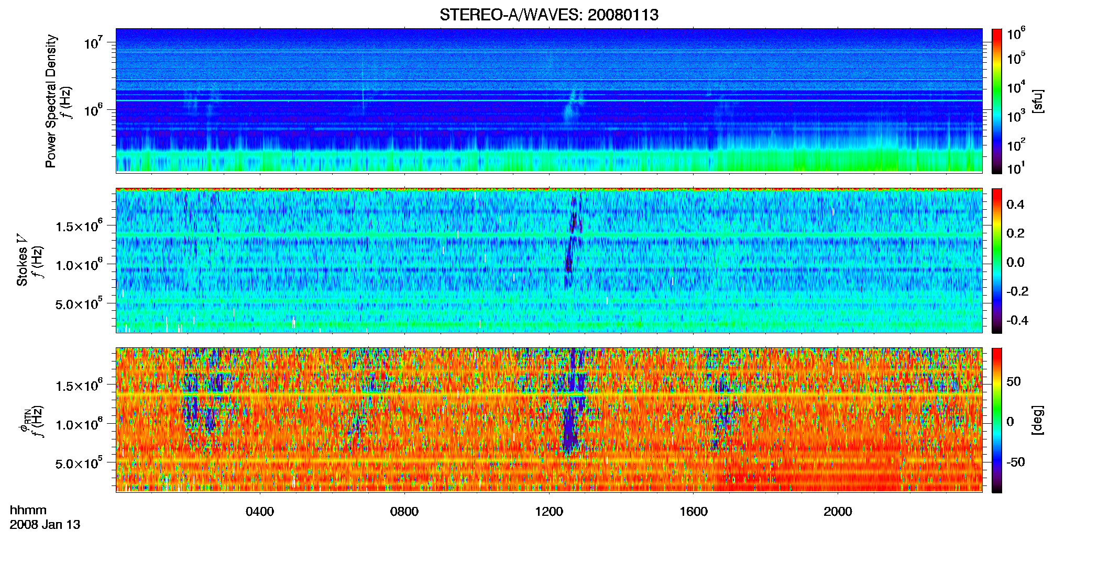The height and width of the screenshot is (565, 1098).
Task: Click the 5.0×10^5 tick in phi RTN panel
Action: coord(79,463)
